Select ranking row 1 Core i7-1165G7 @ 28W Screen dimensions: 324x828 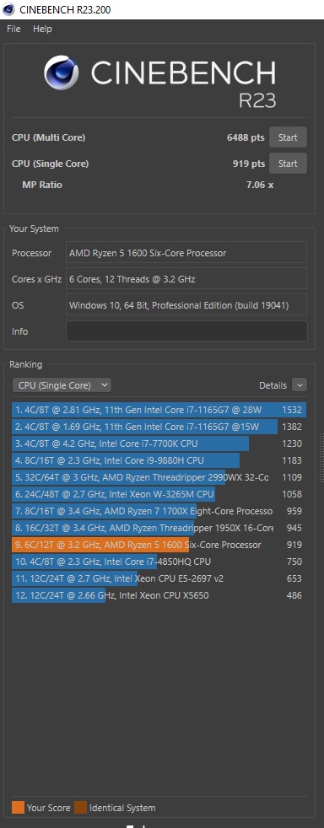pyautogui.click(x=159, y=410)
